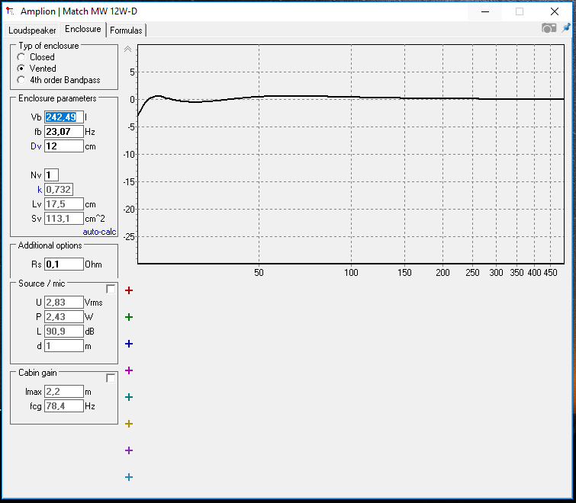Click the dark blue plus curve icon
The image size is (576, 503).
[129, 344]
